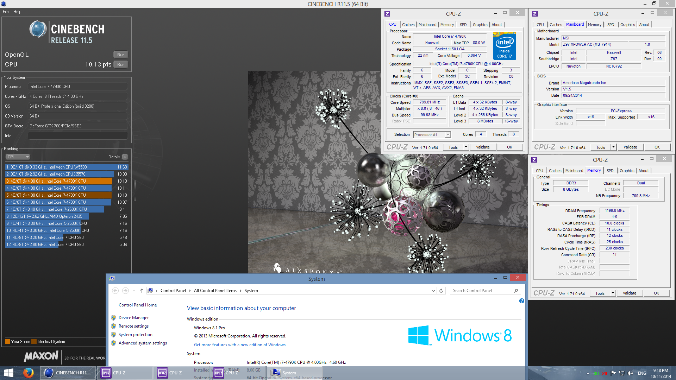
Task: Open the network icon in the system tray
Action: click(x=622, y=373)
